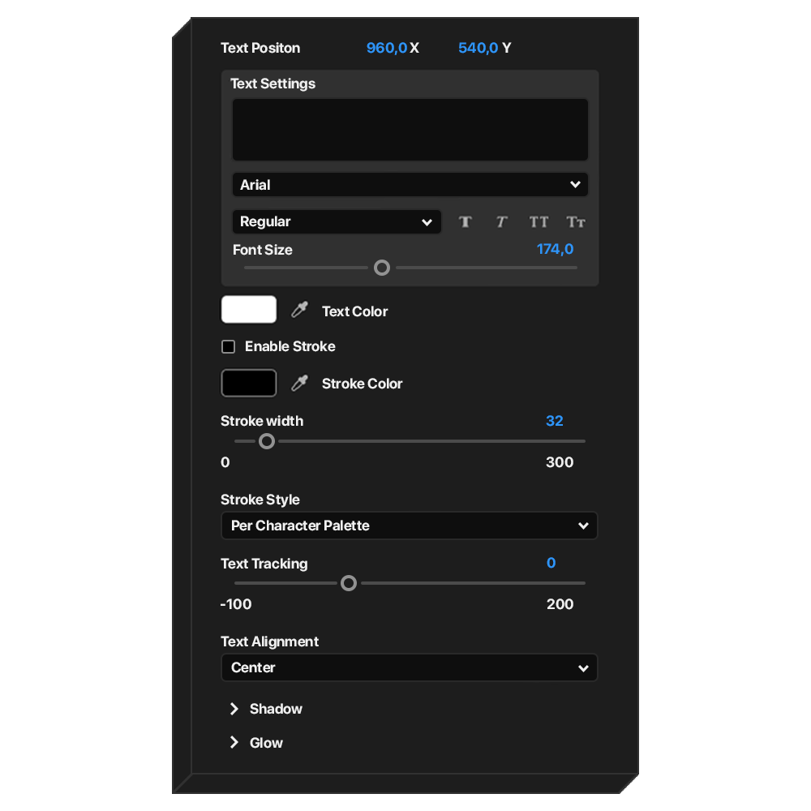The width and height of the screenshot is (811, 811).
Task: Open the Regular font style dropdown
Action: coord(337,222)
